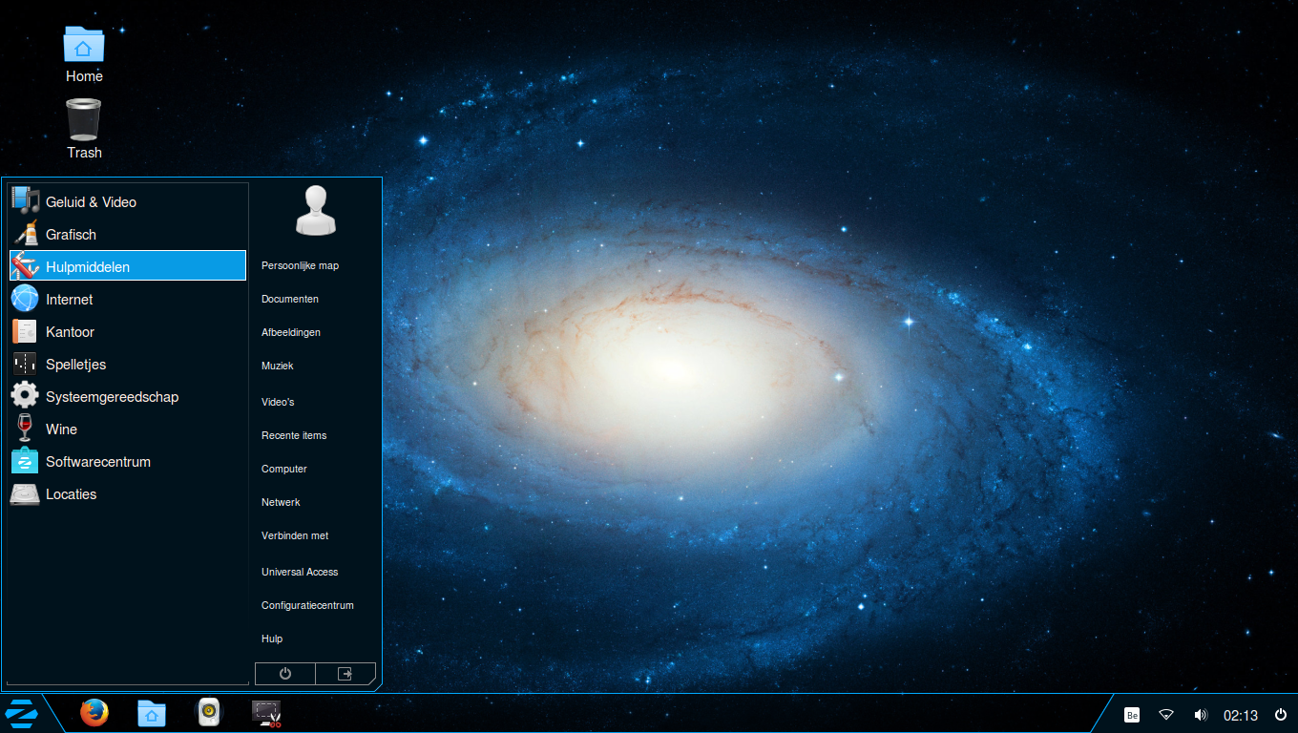Open the file manager from the taskbar

click(x=151, y=713)
